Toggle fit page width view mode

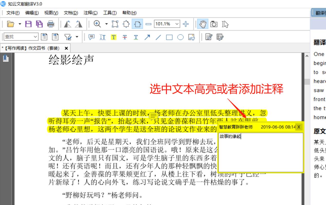tap(138, 24)
